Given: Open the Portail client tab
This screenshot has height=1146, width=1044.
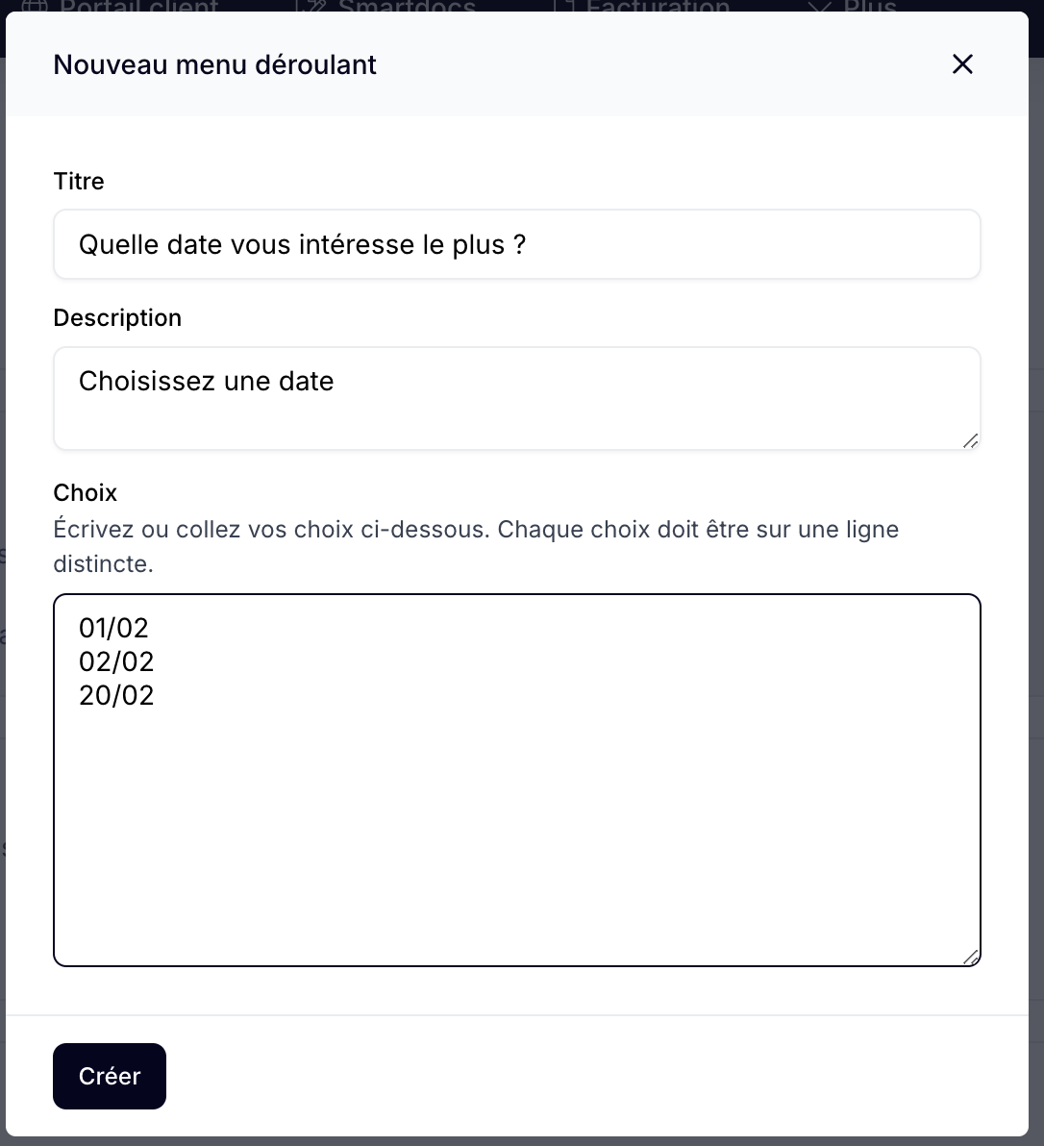Looking at the screenshot, I should click(x=120, y=6).
